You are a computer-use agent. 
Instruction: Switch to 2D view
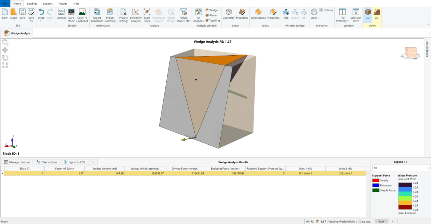(x=376, y=14)
